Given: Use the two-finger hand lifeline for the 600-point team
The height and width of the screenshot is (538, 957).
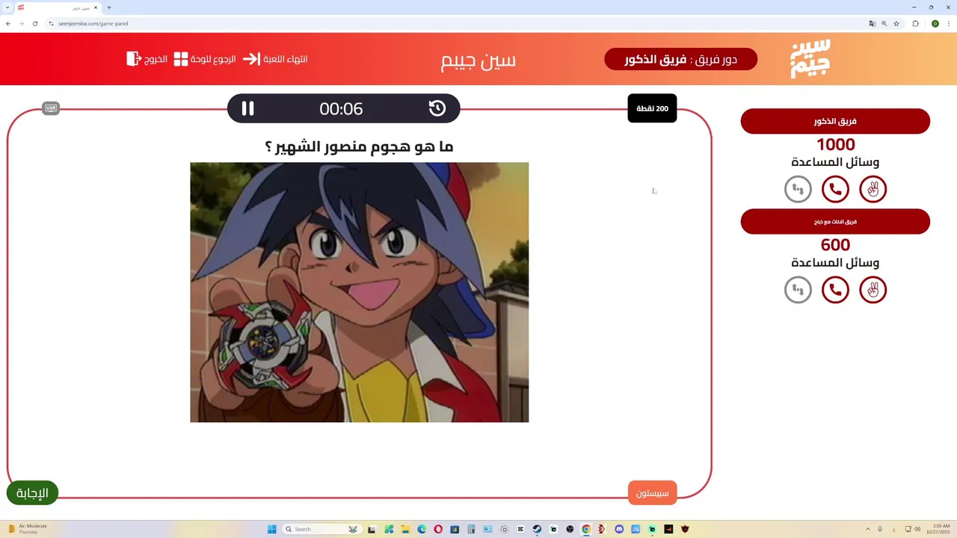Looking at the screenshot, I should pos(873,289).
